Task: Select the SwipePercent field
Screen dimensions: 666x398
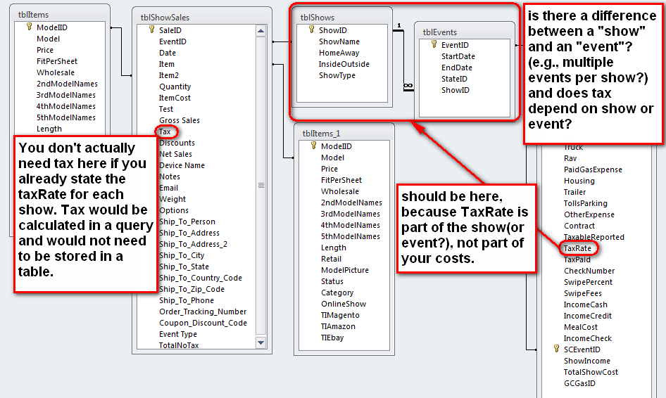Action: click(x=588, y=282)
